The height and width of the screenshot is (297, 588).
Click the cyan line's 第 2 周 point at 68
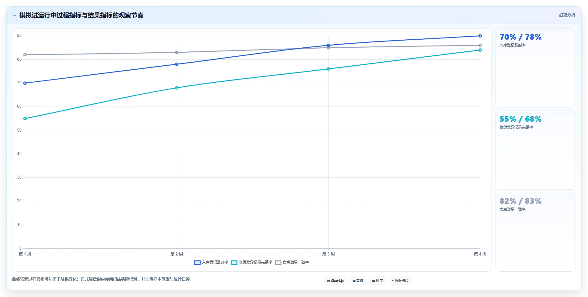click(177, 88)
